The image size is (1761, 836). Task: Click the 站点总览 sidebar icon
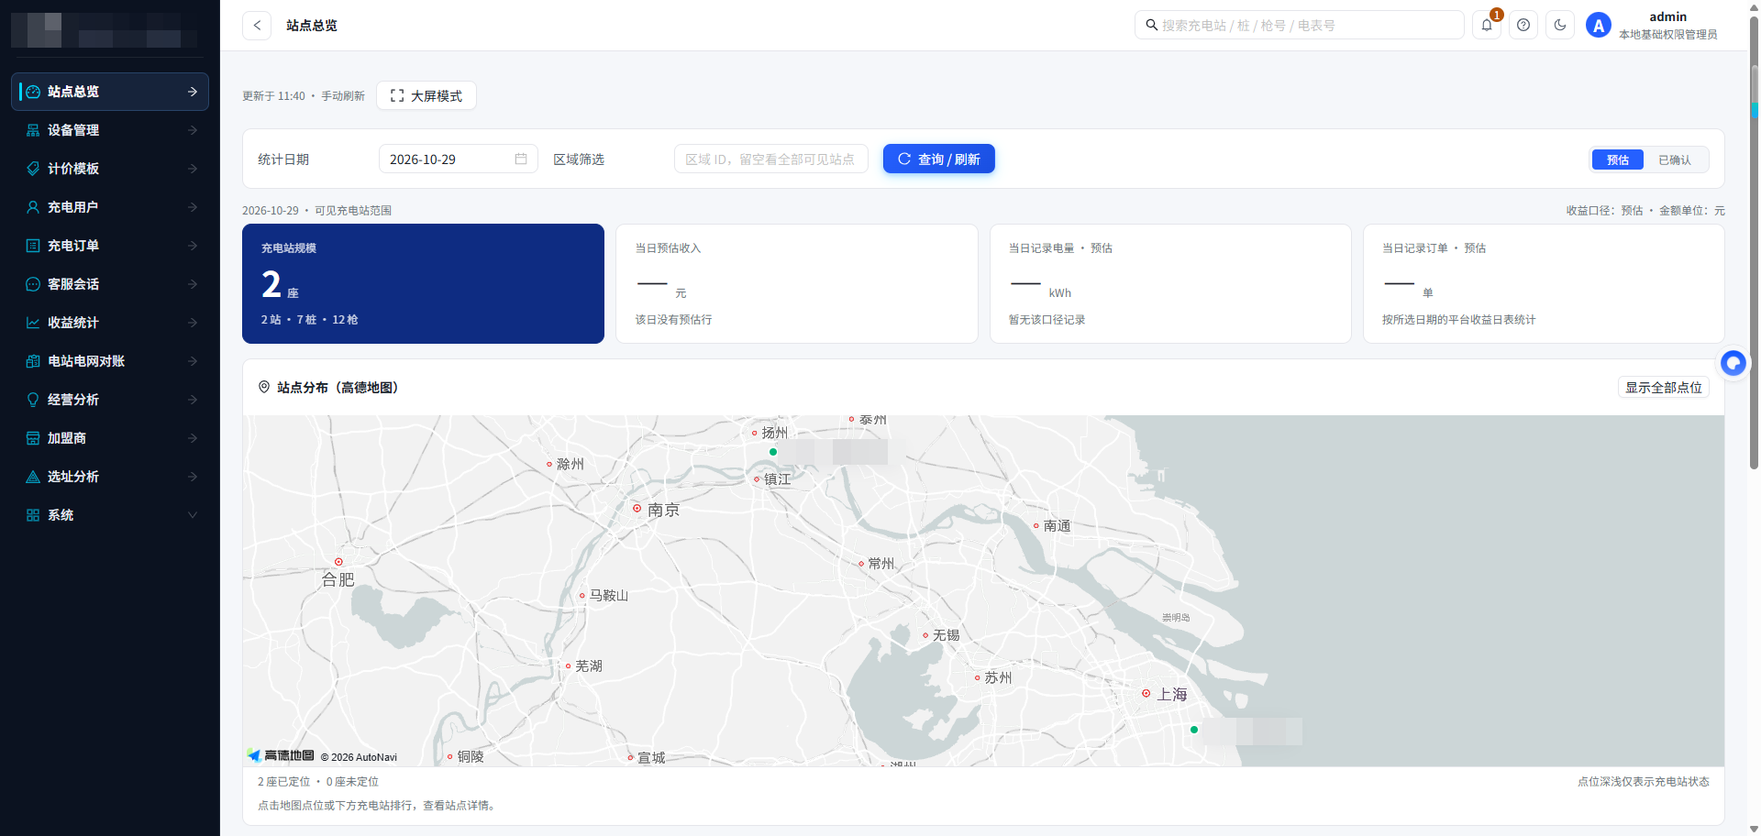point(33,92)
